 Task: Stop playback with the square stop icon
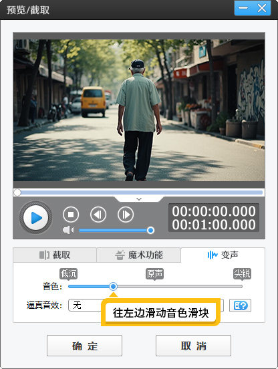tap(71, 215)
